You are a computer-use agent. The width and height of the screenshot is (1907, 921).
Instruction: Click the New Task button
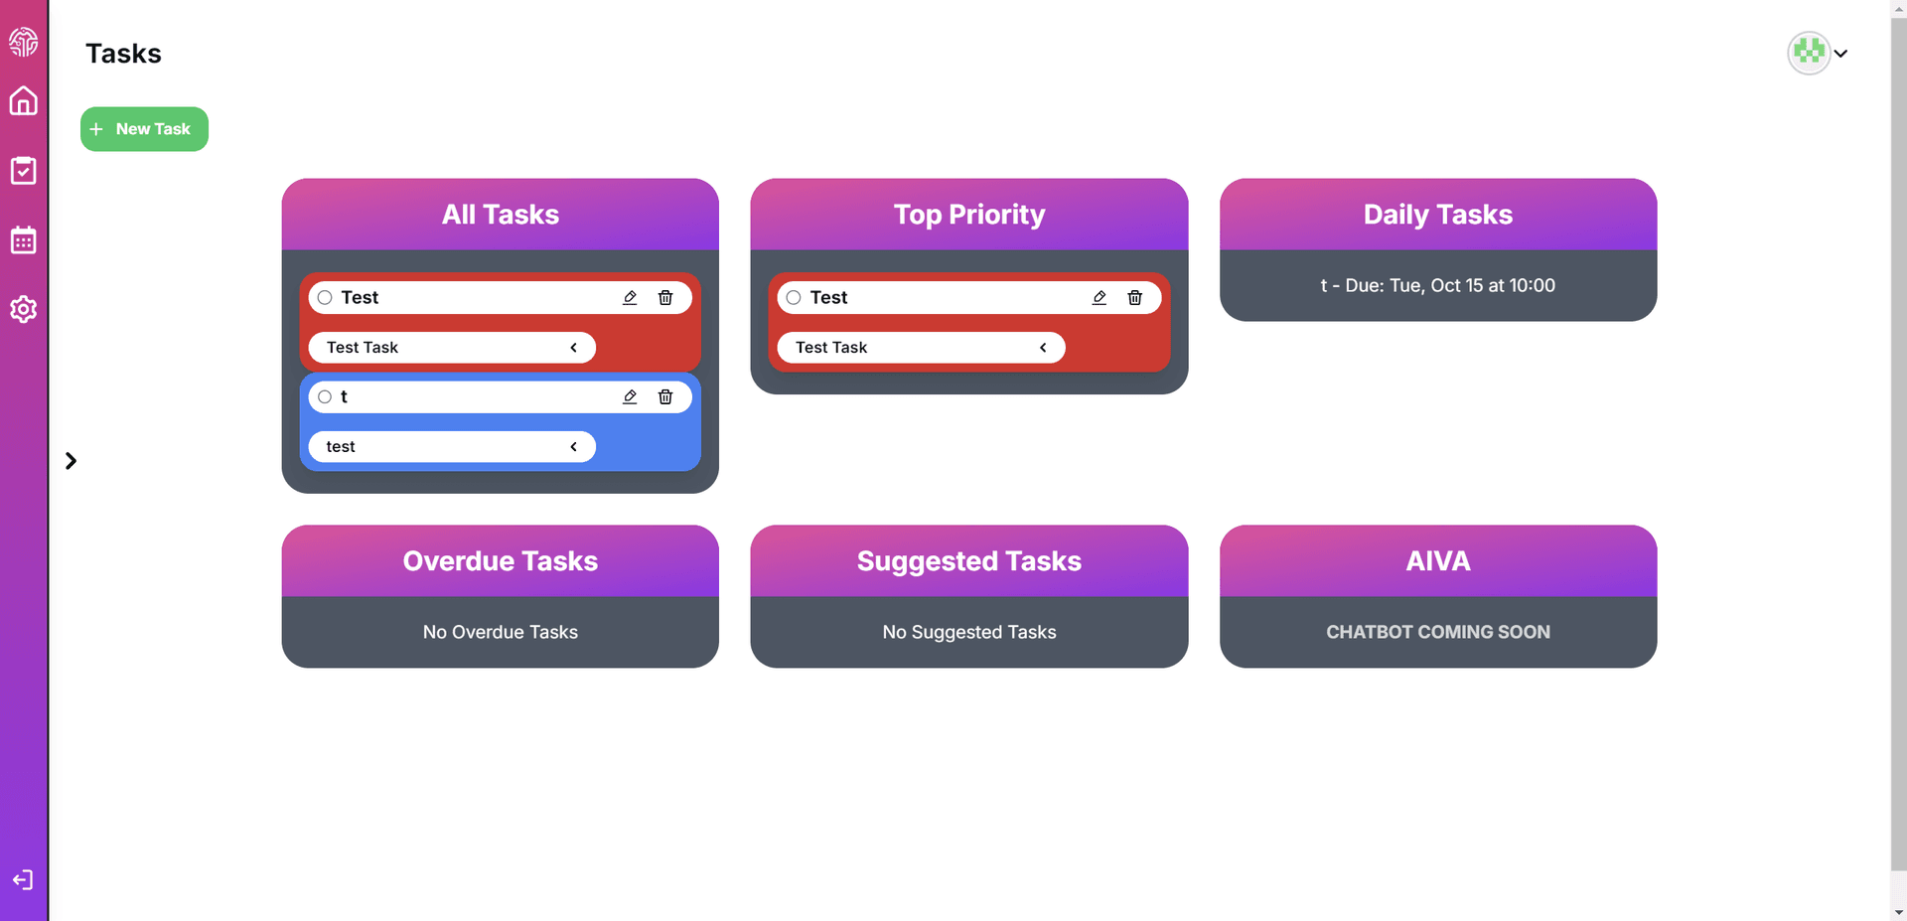click(x=144, y=128)
